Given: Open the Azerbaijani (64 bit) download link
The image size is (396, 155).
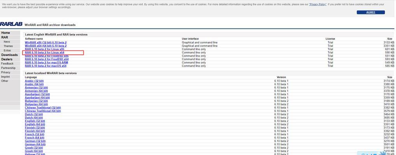Looking at the screenshot, I should tap(37, 98).
